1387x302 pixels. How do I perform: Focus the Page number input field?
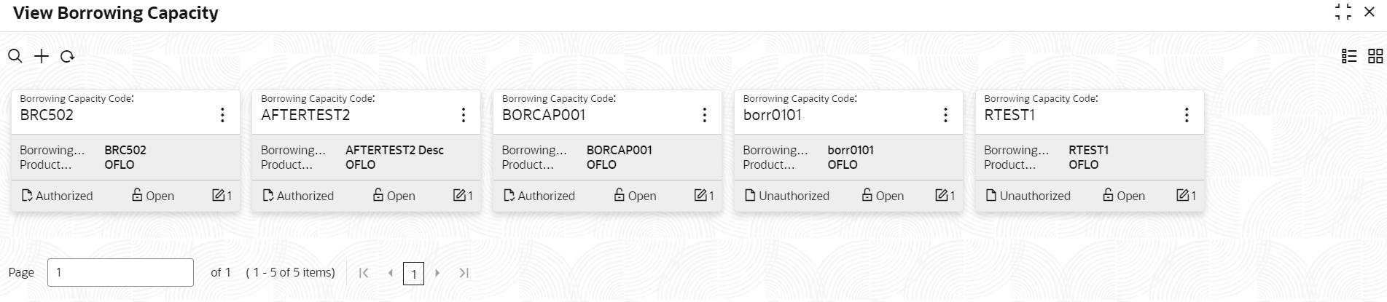[x=120, y=272]
